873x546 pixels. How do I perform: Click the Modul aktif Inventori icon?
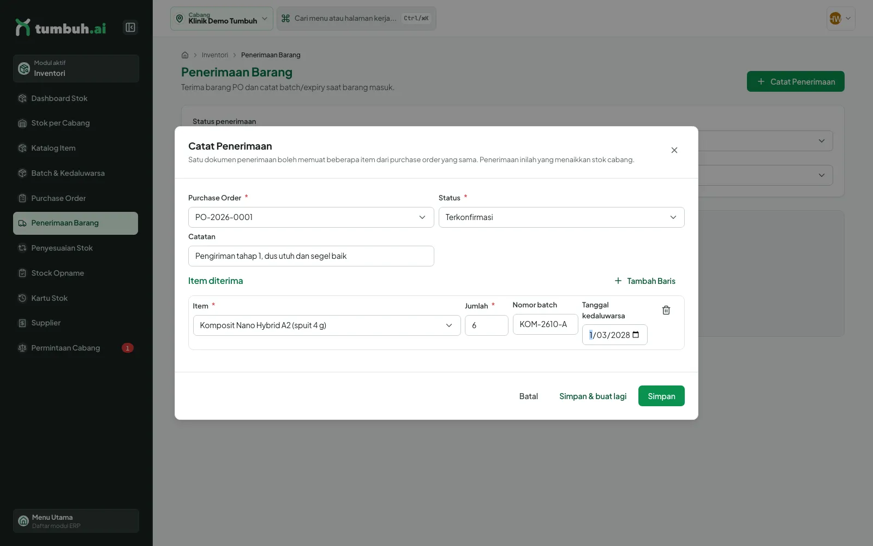tap(24, 68)
